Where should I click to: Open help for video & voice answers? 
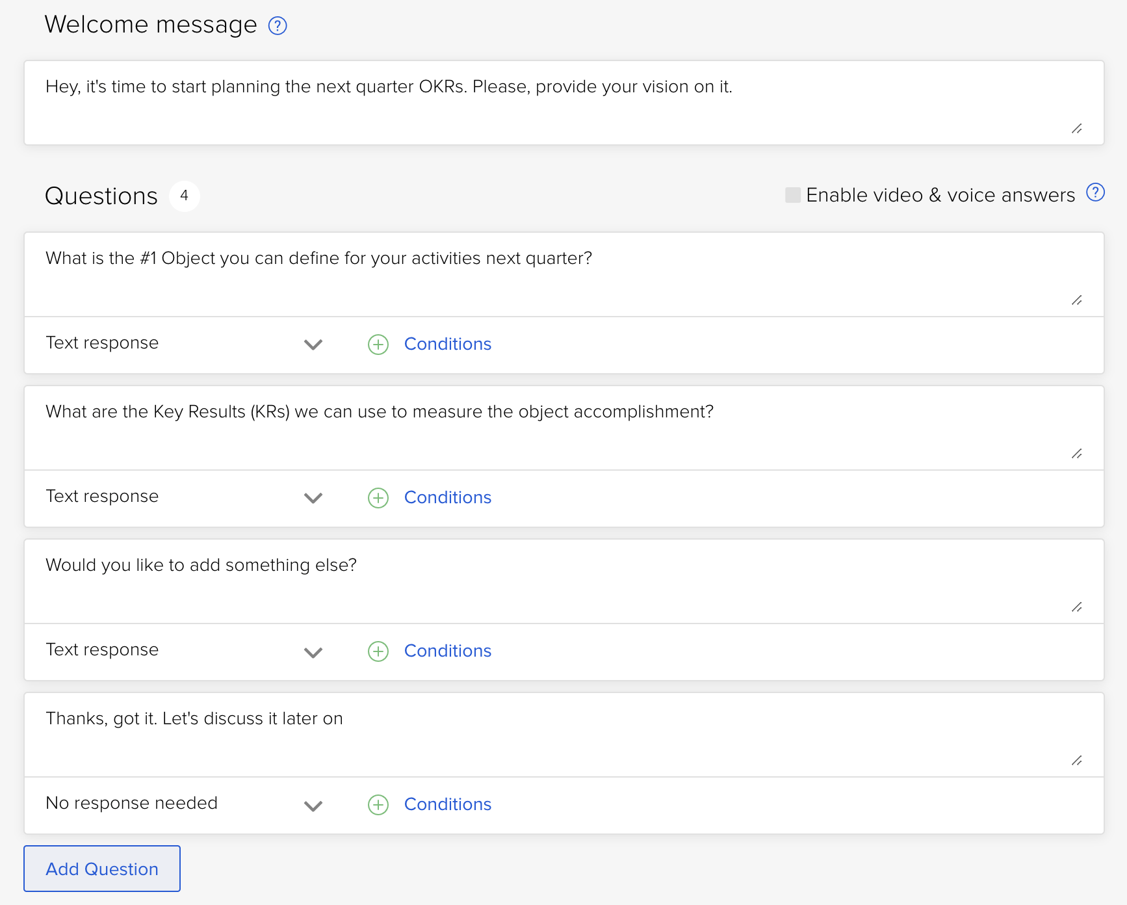pyautogui.click(x=1095, y=193)
